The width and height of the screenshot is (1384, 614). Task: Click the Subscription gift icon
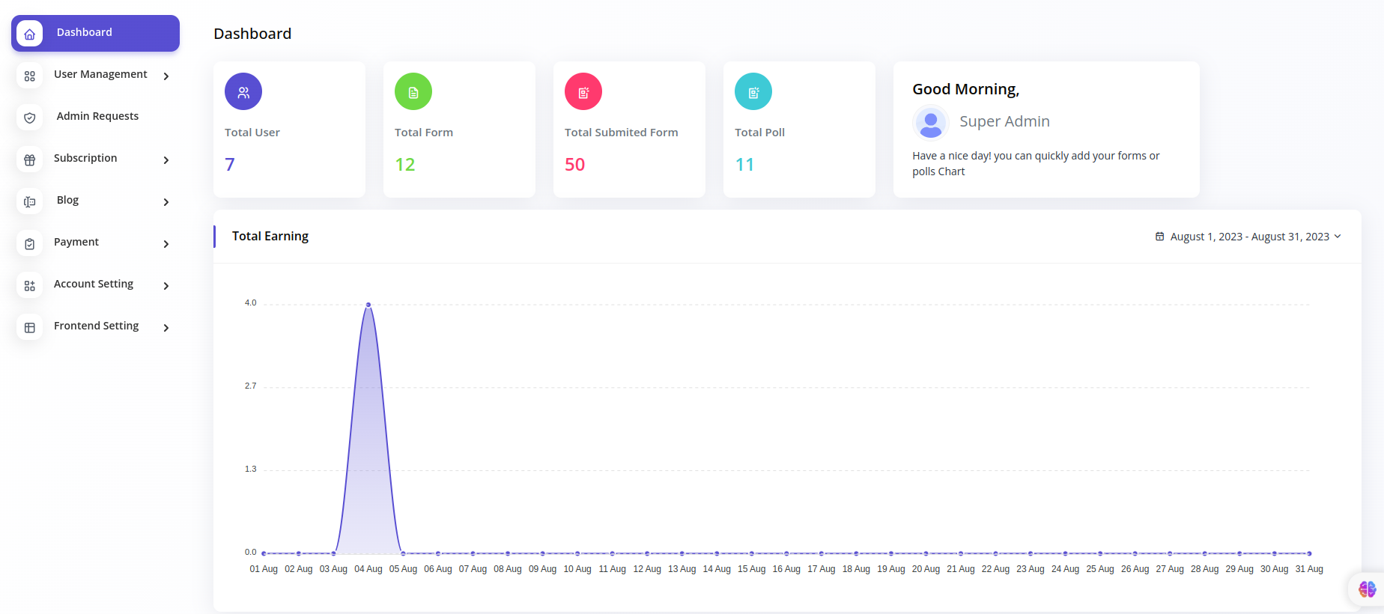(29, 159)
